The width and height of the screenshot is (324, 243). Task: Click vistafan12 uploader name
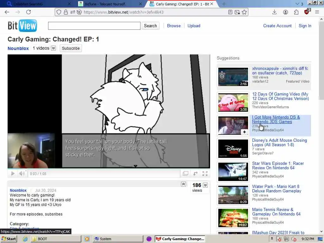pos(260,81)
